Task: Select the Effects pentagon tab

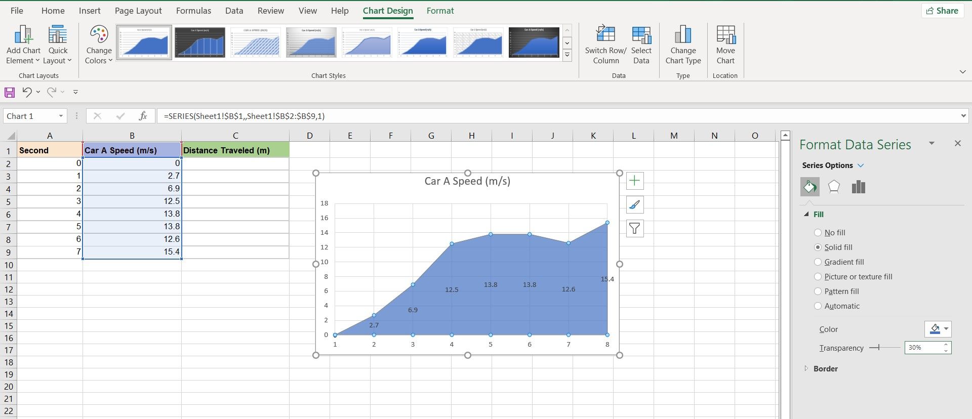Action: 834,187
